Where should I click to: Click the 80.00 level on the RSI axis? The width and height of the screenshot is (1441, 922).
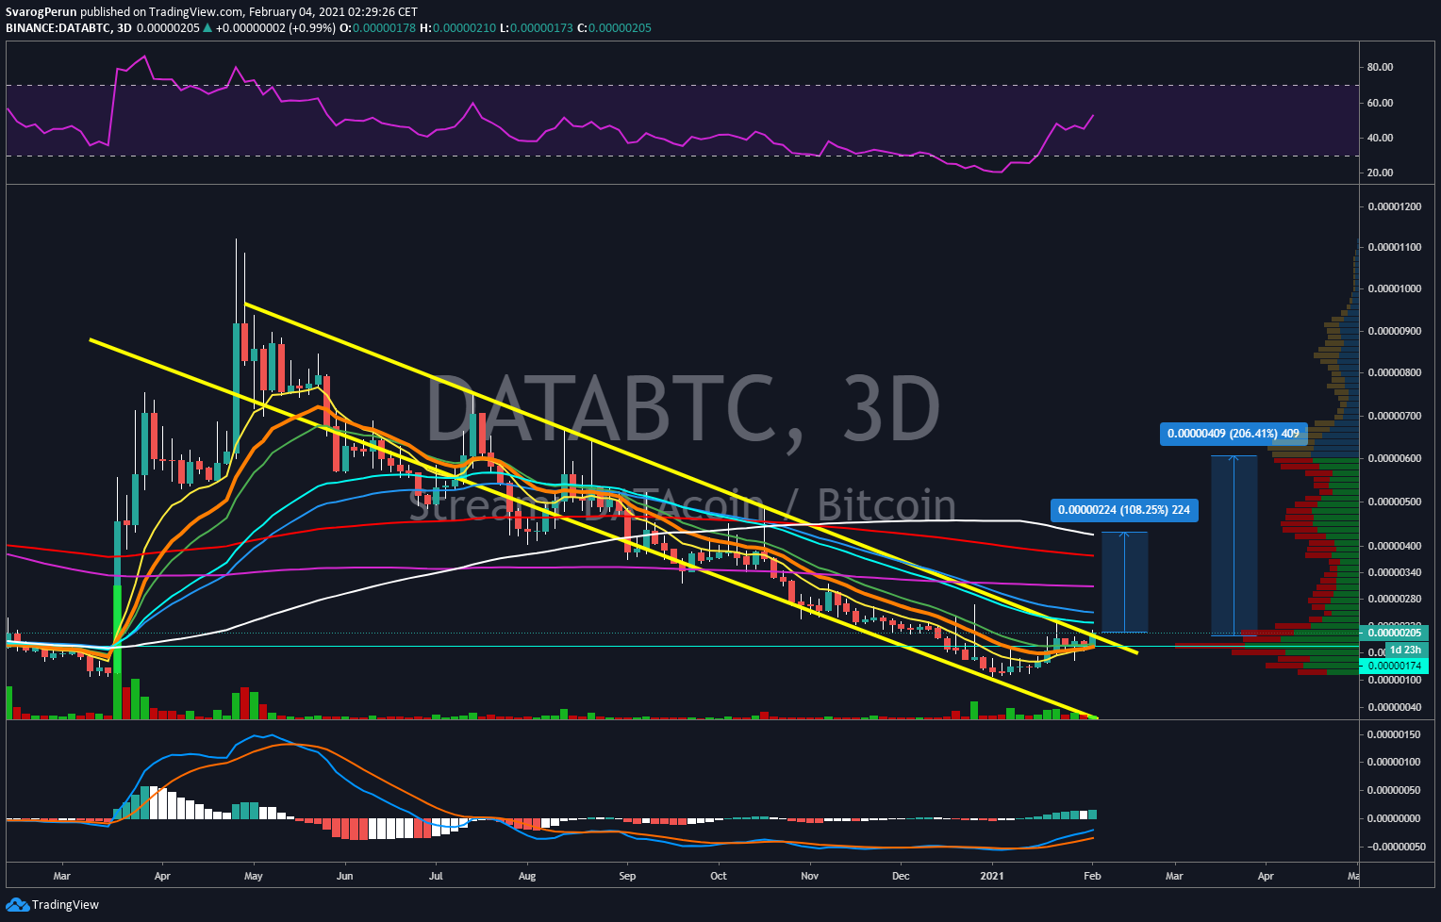pos(1380,67)
